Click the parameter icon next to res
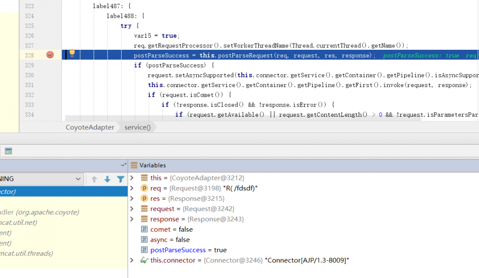The height and width of the screenshot is (278, 479). (x=144, y=199)
